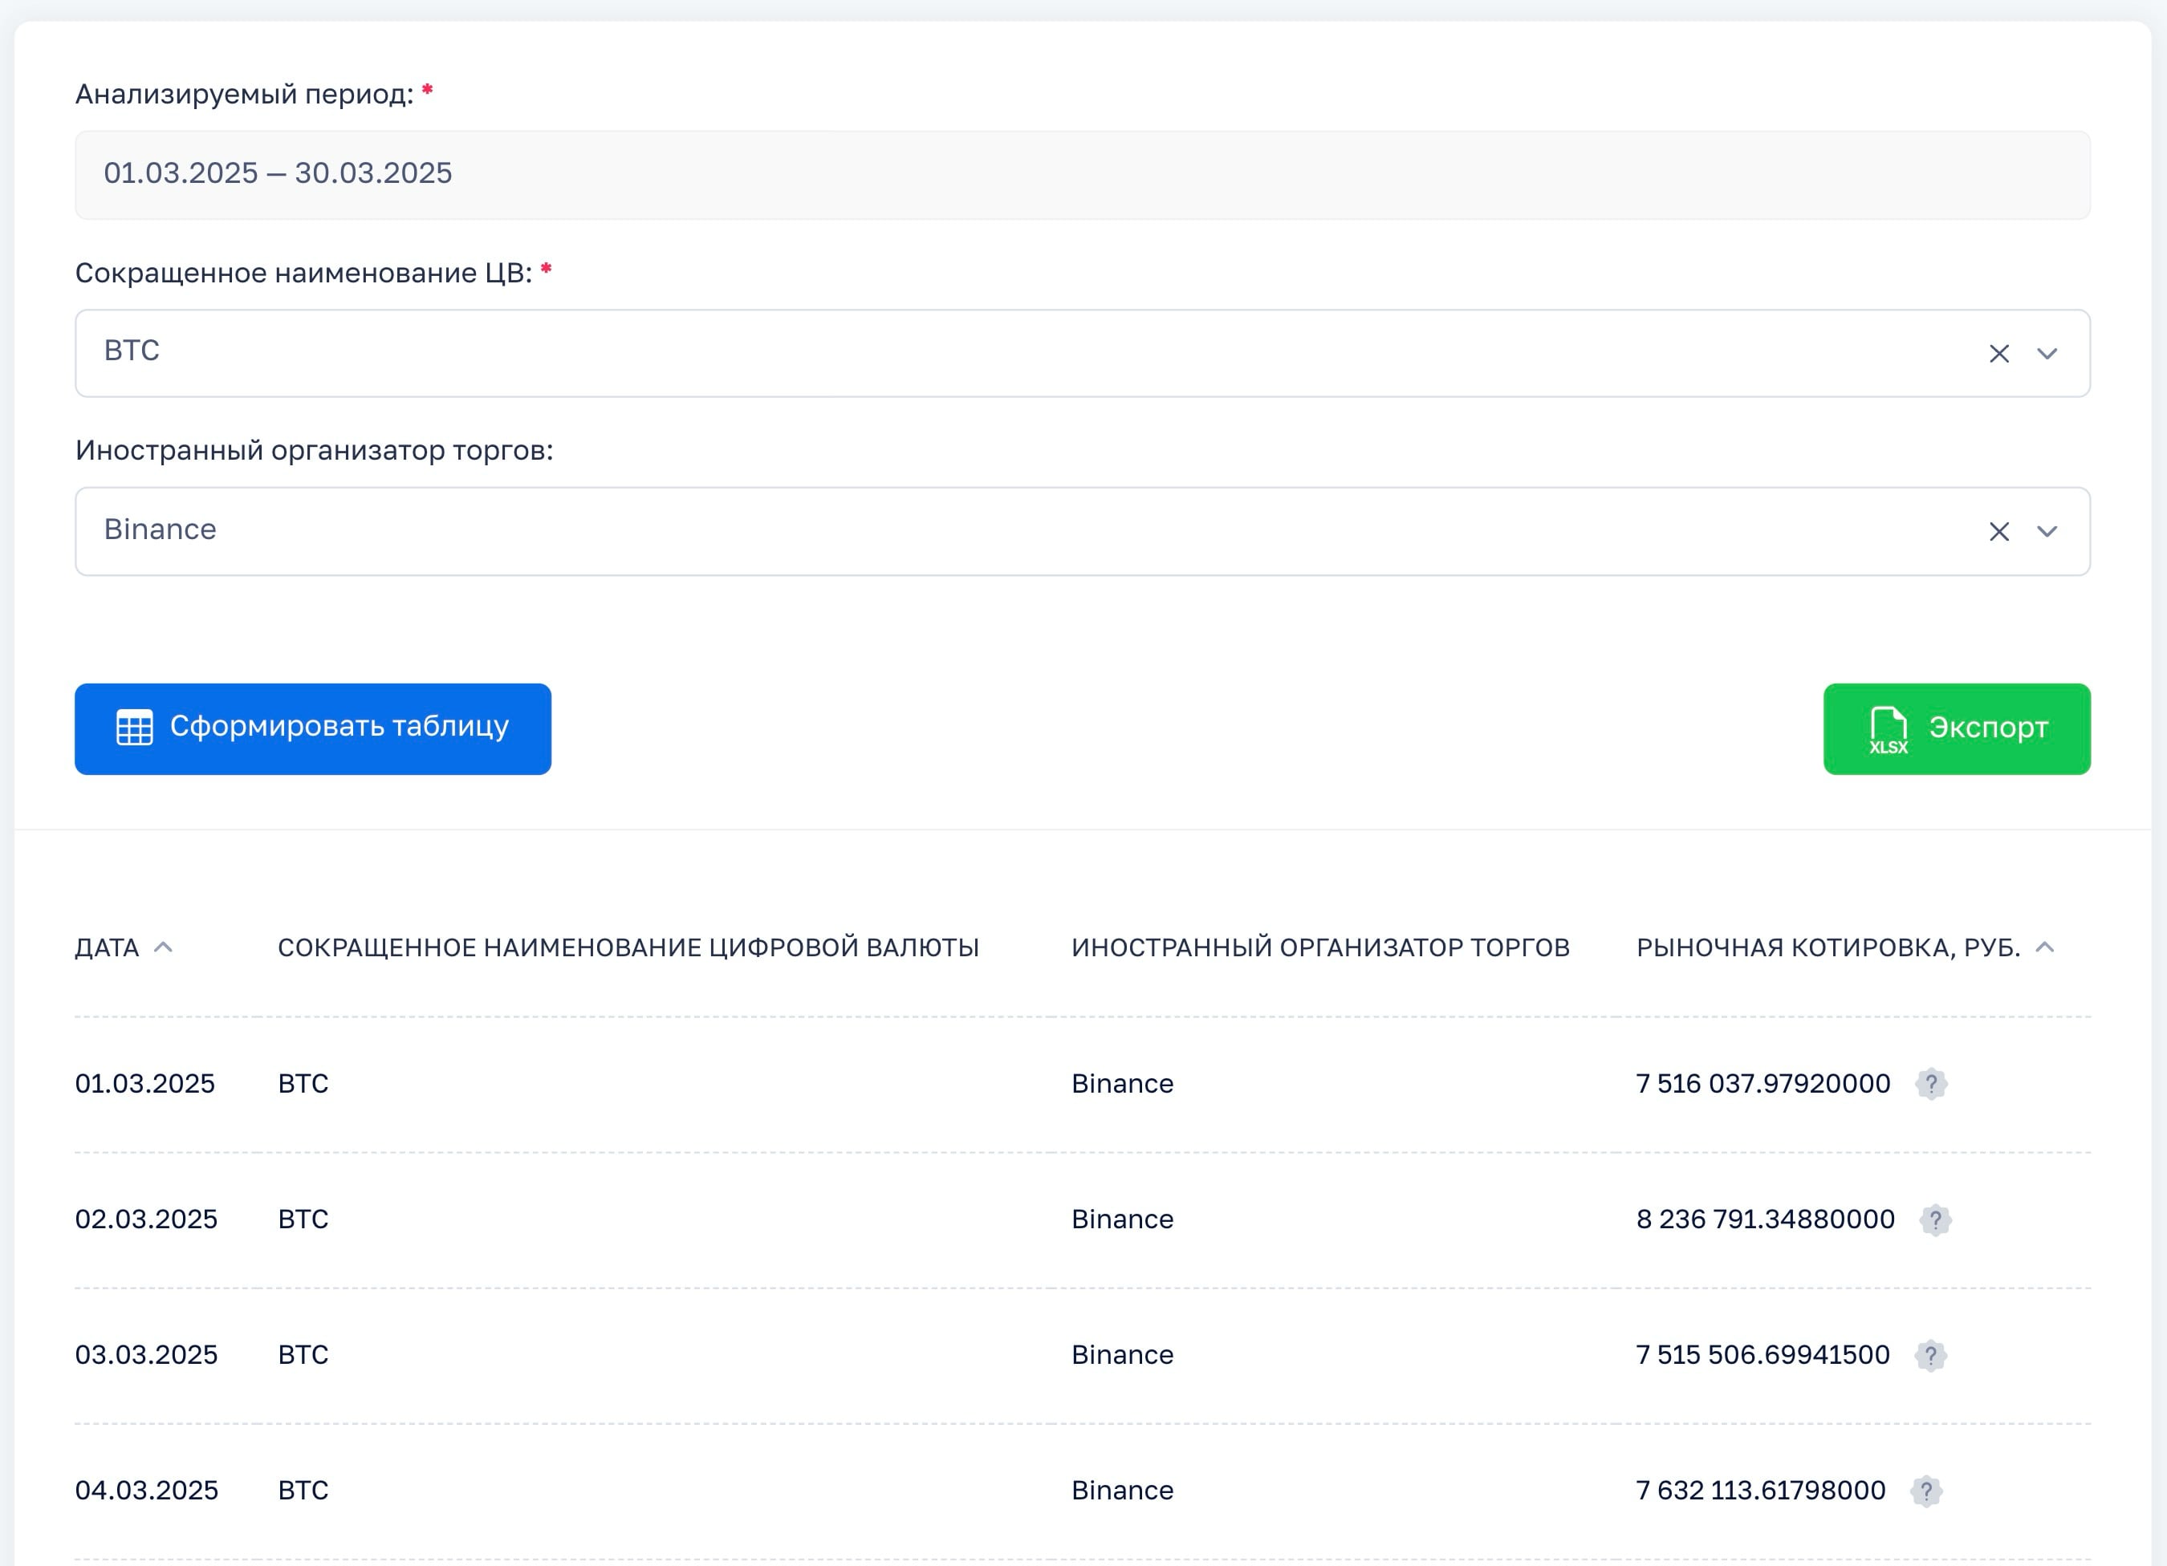Click help icon beside 01.03.2025 quote
2167x1566 pixels.
(1931, 1084)
